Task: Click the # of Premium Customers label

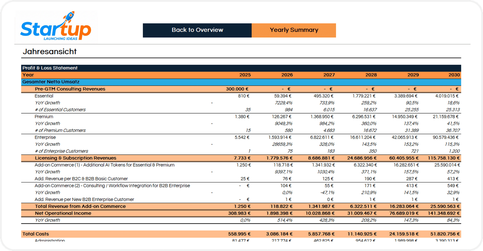Action: (x=60, y=130)
